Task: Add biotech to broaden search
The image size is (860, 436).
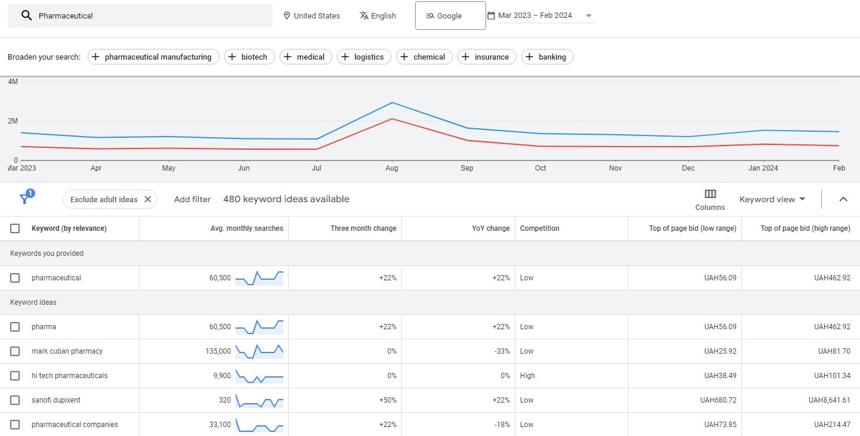Action: click(x=249, y=57)
